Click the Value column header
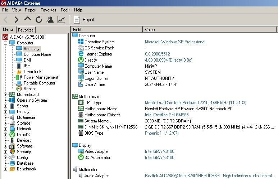The image size is (278, 179). [210, 29]
